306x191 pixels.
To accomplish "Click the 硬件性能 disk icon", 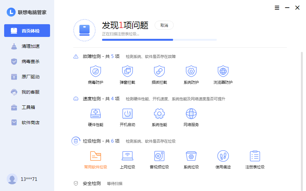I will tap(95, 114).
